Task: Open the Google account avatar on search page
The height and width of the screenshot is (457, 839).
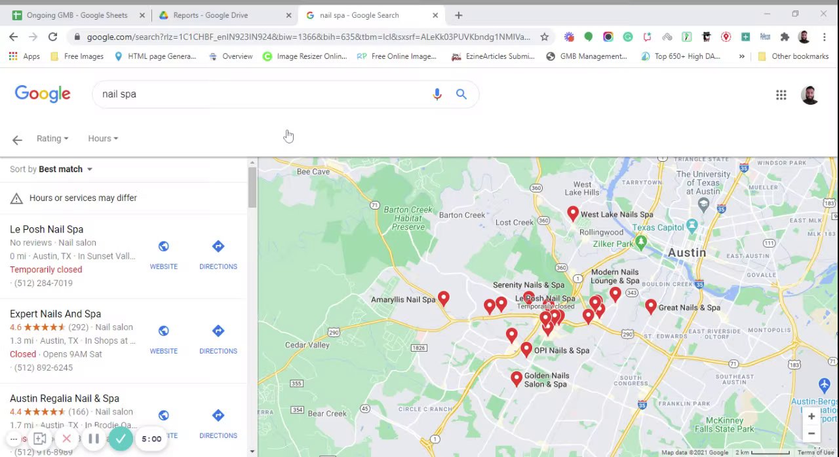Action: pos(810,95)
